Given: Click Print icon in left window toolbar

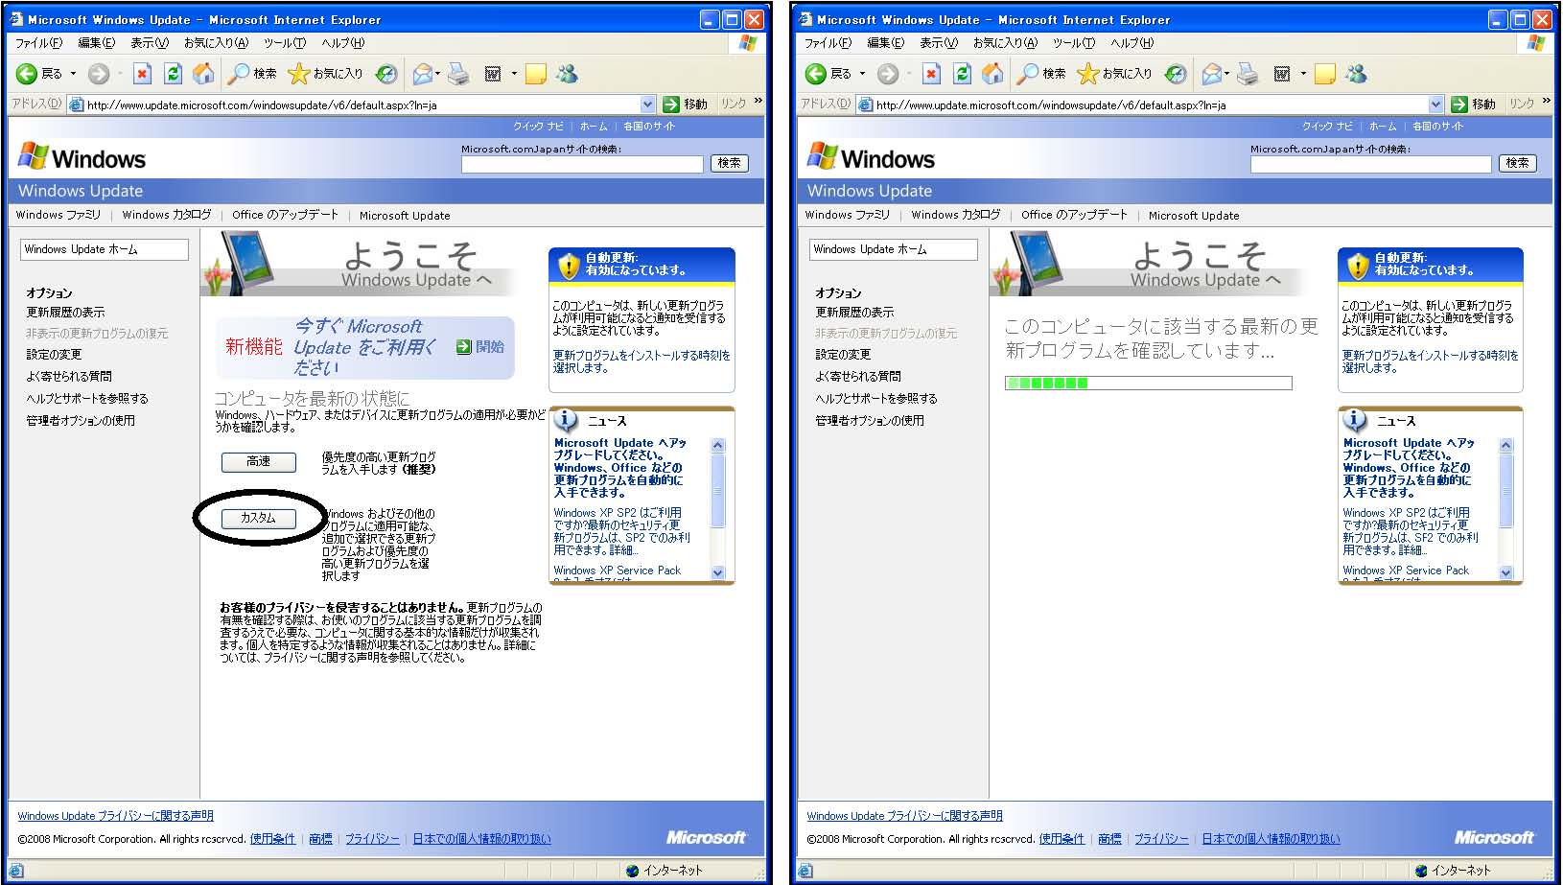Looking at the screenshot, I should click(x=458, y=74).
